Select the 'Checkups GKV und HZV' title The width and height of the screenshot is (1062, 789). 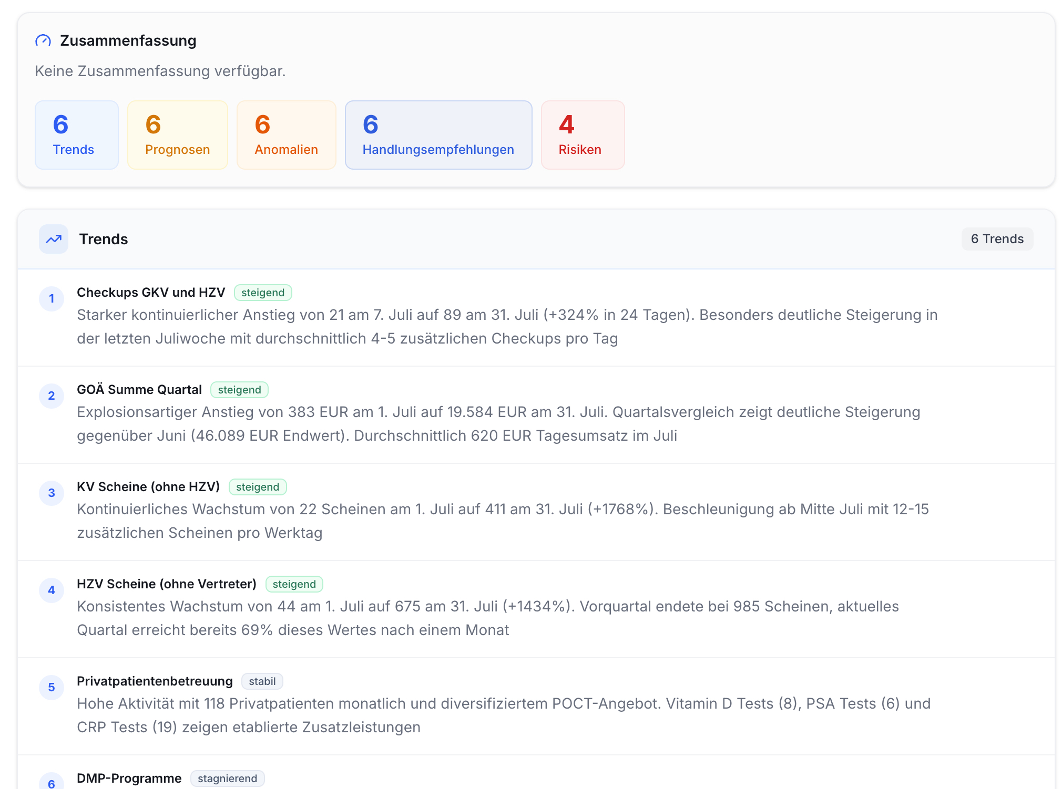coord(151,293)
